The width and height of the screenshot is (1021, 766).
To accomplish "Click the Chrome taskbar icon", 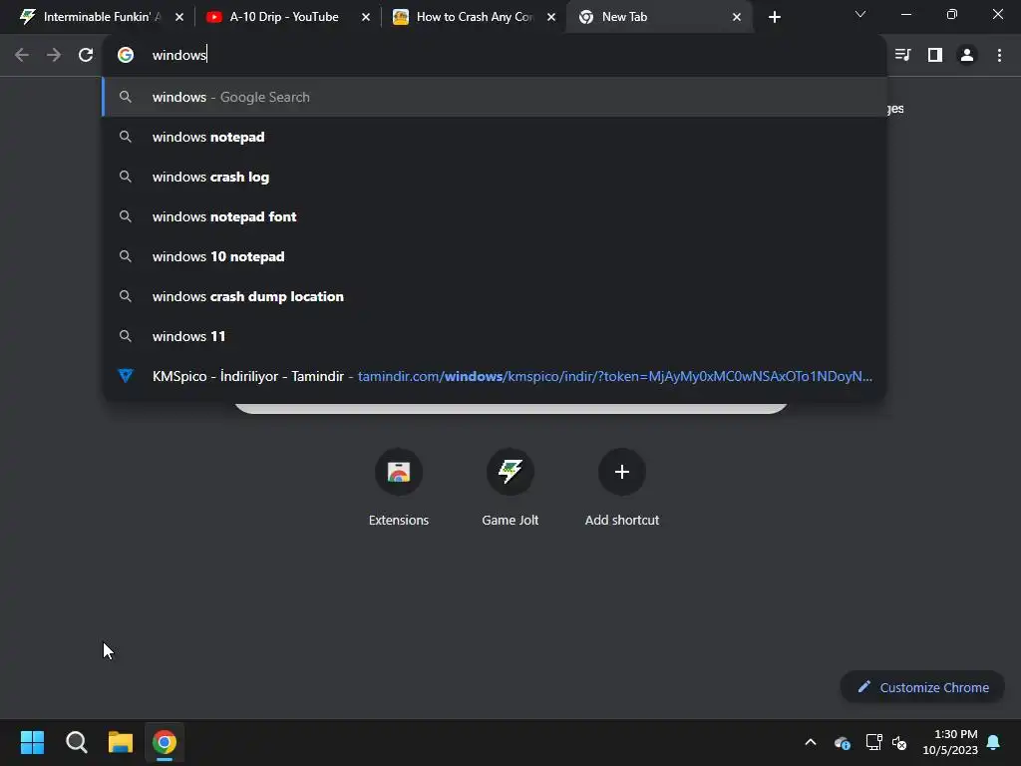I will click(165, 742).
